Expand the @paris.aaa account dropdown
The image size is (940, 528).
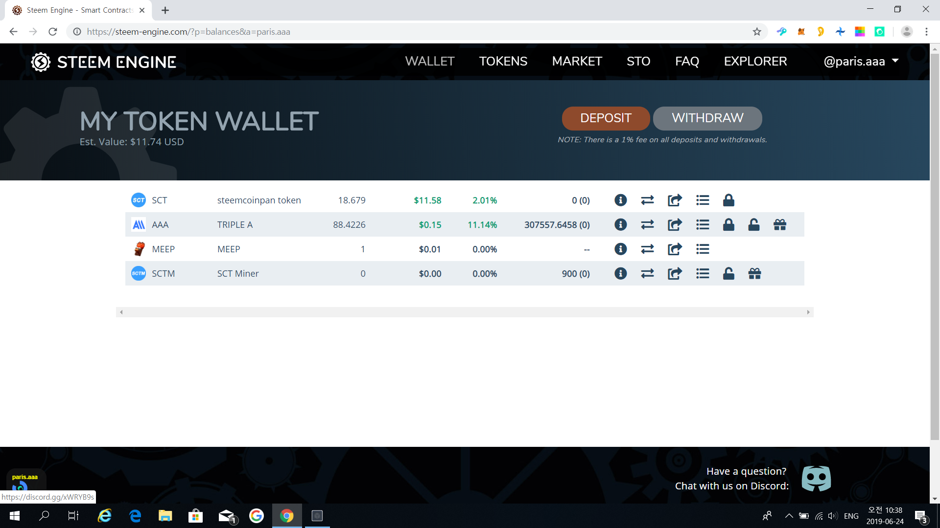pos(861,61)
